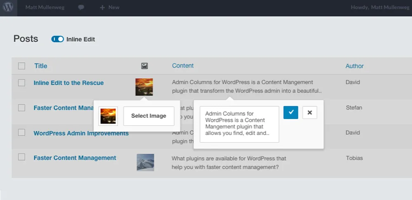The image size is (412, 200).
Task: Check the Faster Content Management row by Tobias
Action: point(21,157)
